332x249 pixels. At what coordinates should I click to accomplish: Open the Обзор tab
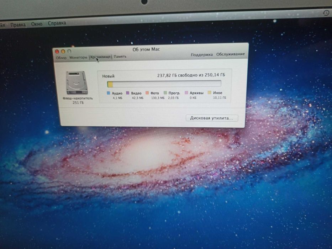(61, 58)
